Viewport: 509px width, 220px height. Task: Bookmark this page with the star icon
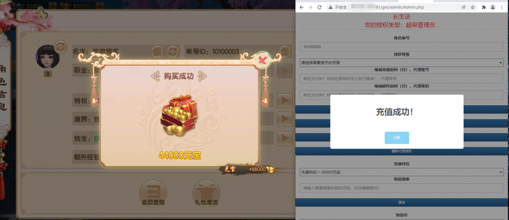click(473, 7)
